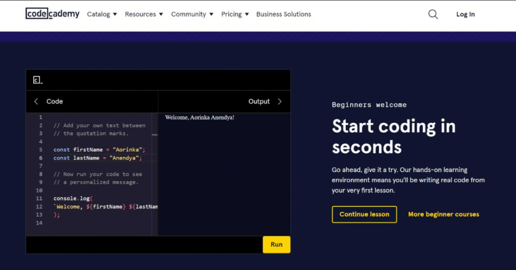The width and height of the screenshot is (516, 270).
Task: Open the Community dropdown menu
Action: [192, 14]
